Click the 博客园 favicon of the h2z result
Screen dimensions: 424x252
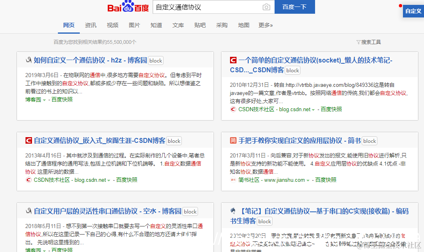coord(29,60)
